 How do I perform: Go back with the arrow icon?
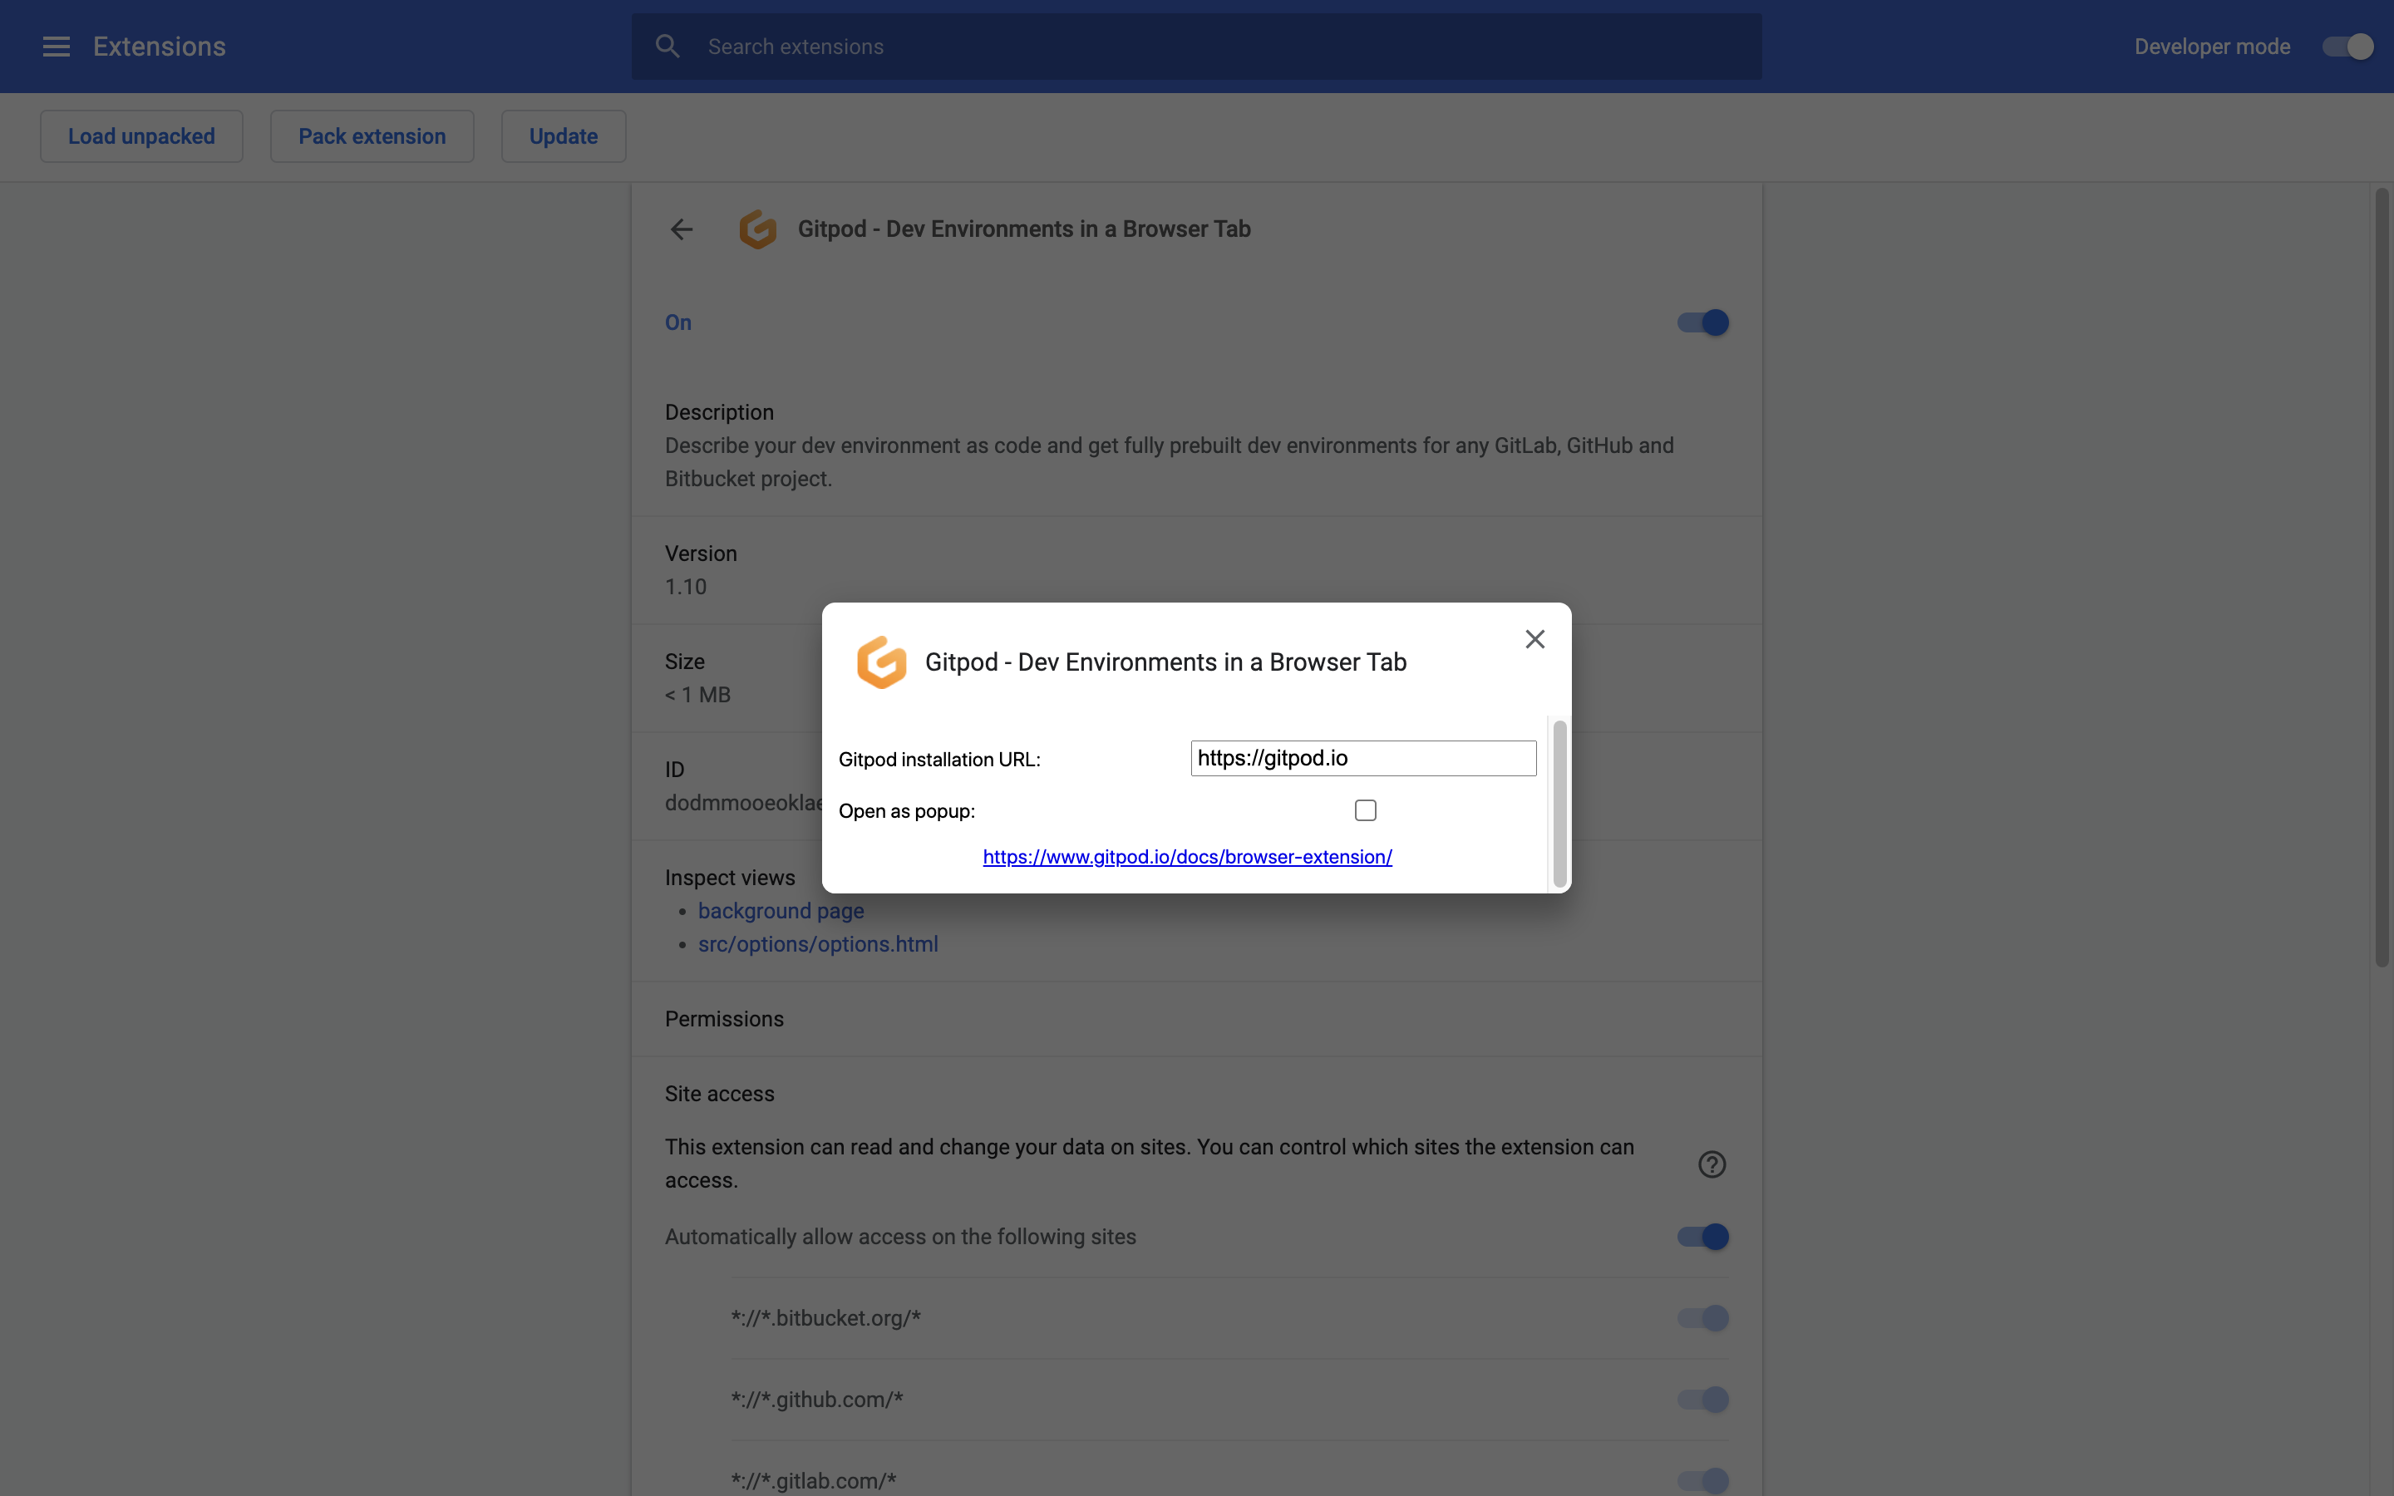coord(682,229)
